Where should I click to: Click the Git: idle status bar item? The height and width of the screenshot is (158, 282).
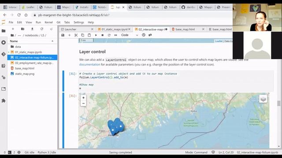click(x=30, y=152)
